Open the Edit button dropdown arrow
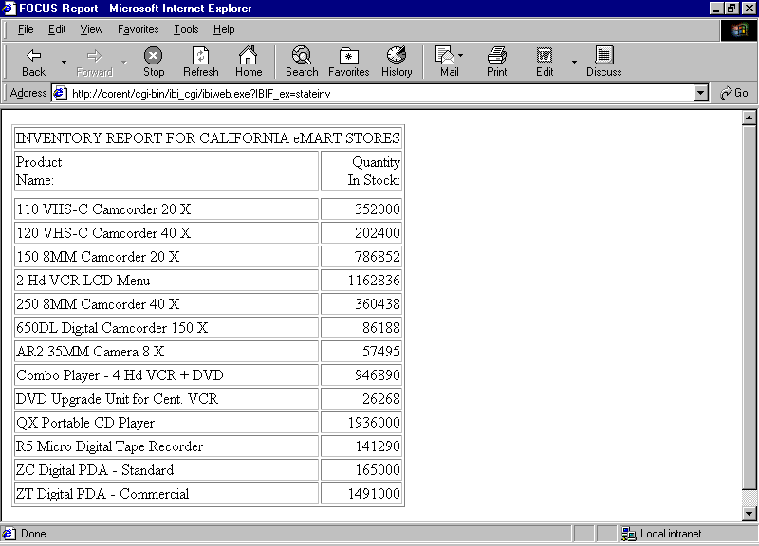 (574, 62)
